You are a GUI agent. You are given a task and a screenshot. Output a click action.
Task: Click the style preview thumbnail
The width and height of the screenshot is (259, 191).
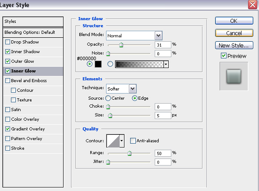click(x=234, y=76)
